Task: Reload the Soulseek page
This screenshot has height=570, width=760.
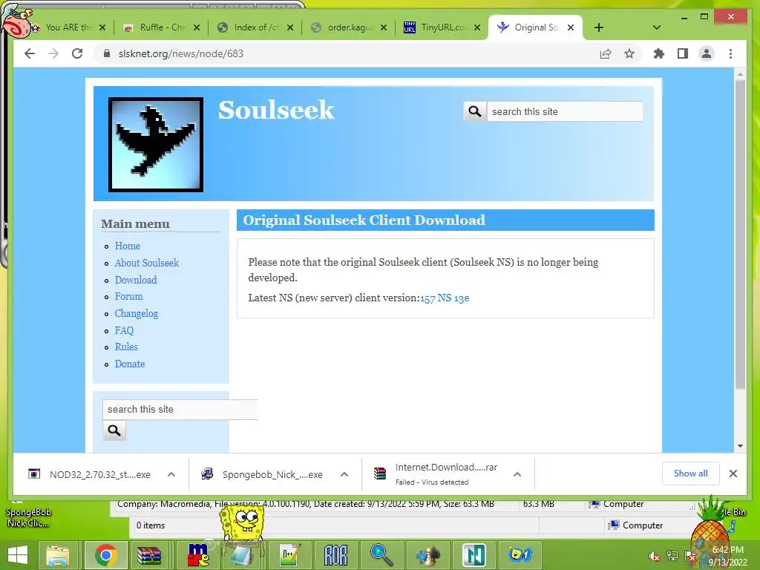Action: (x=77, y=53)
